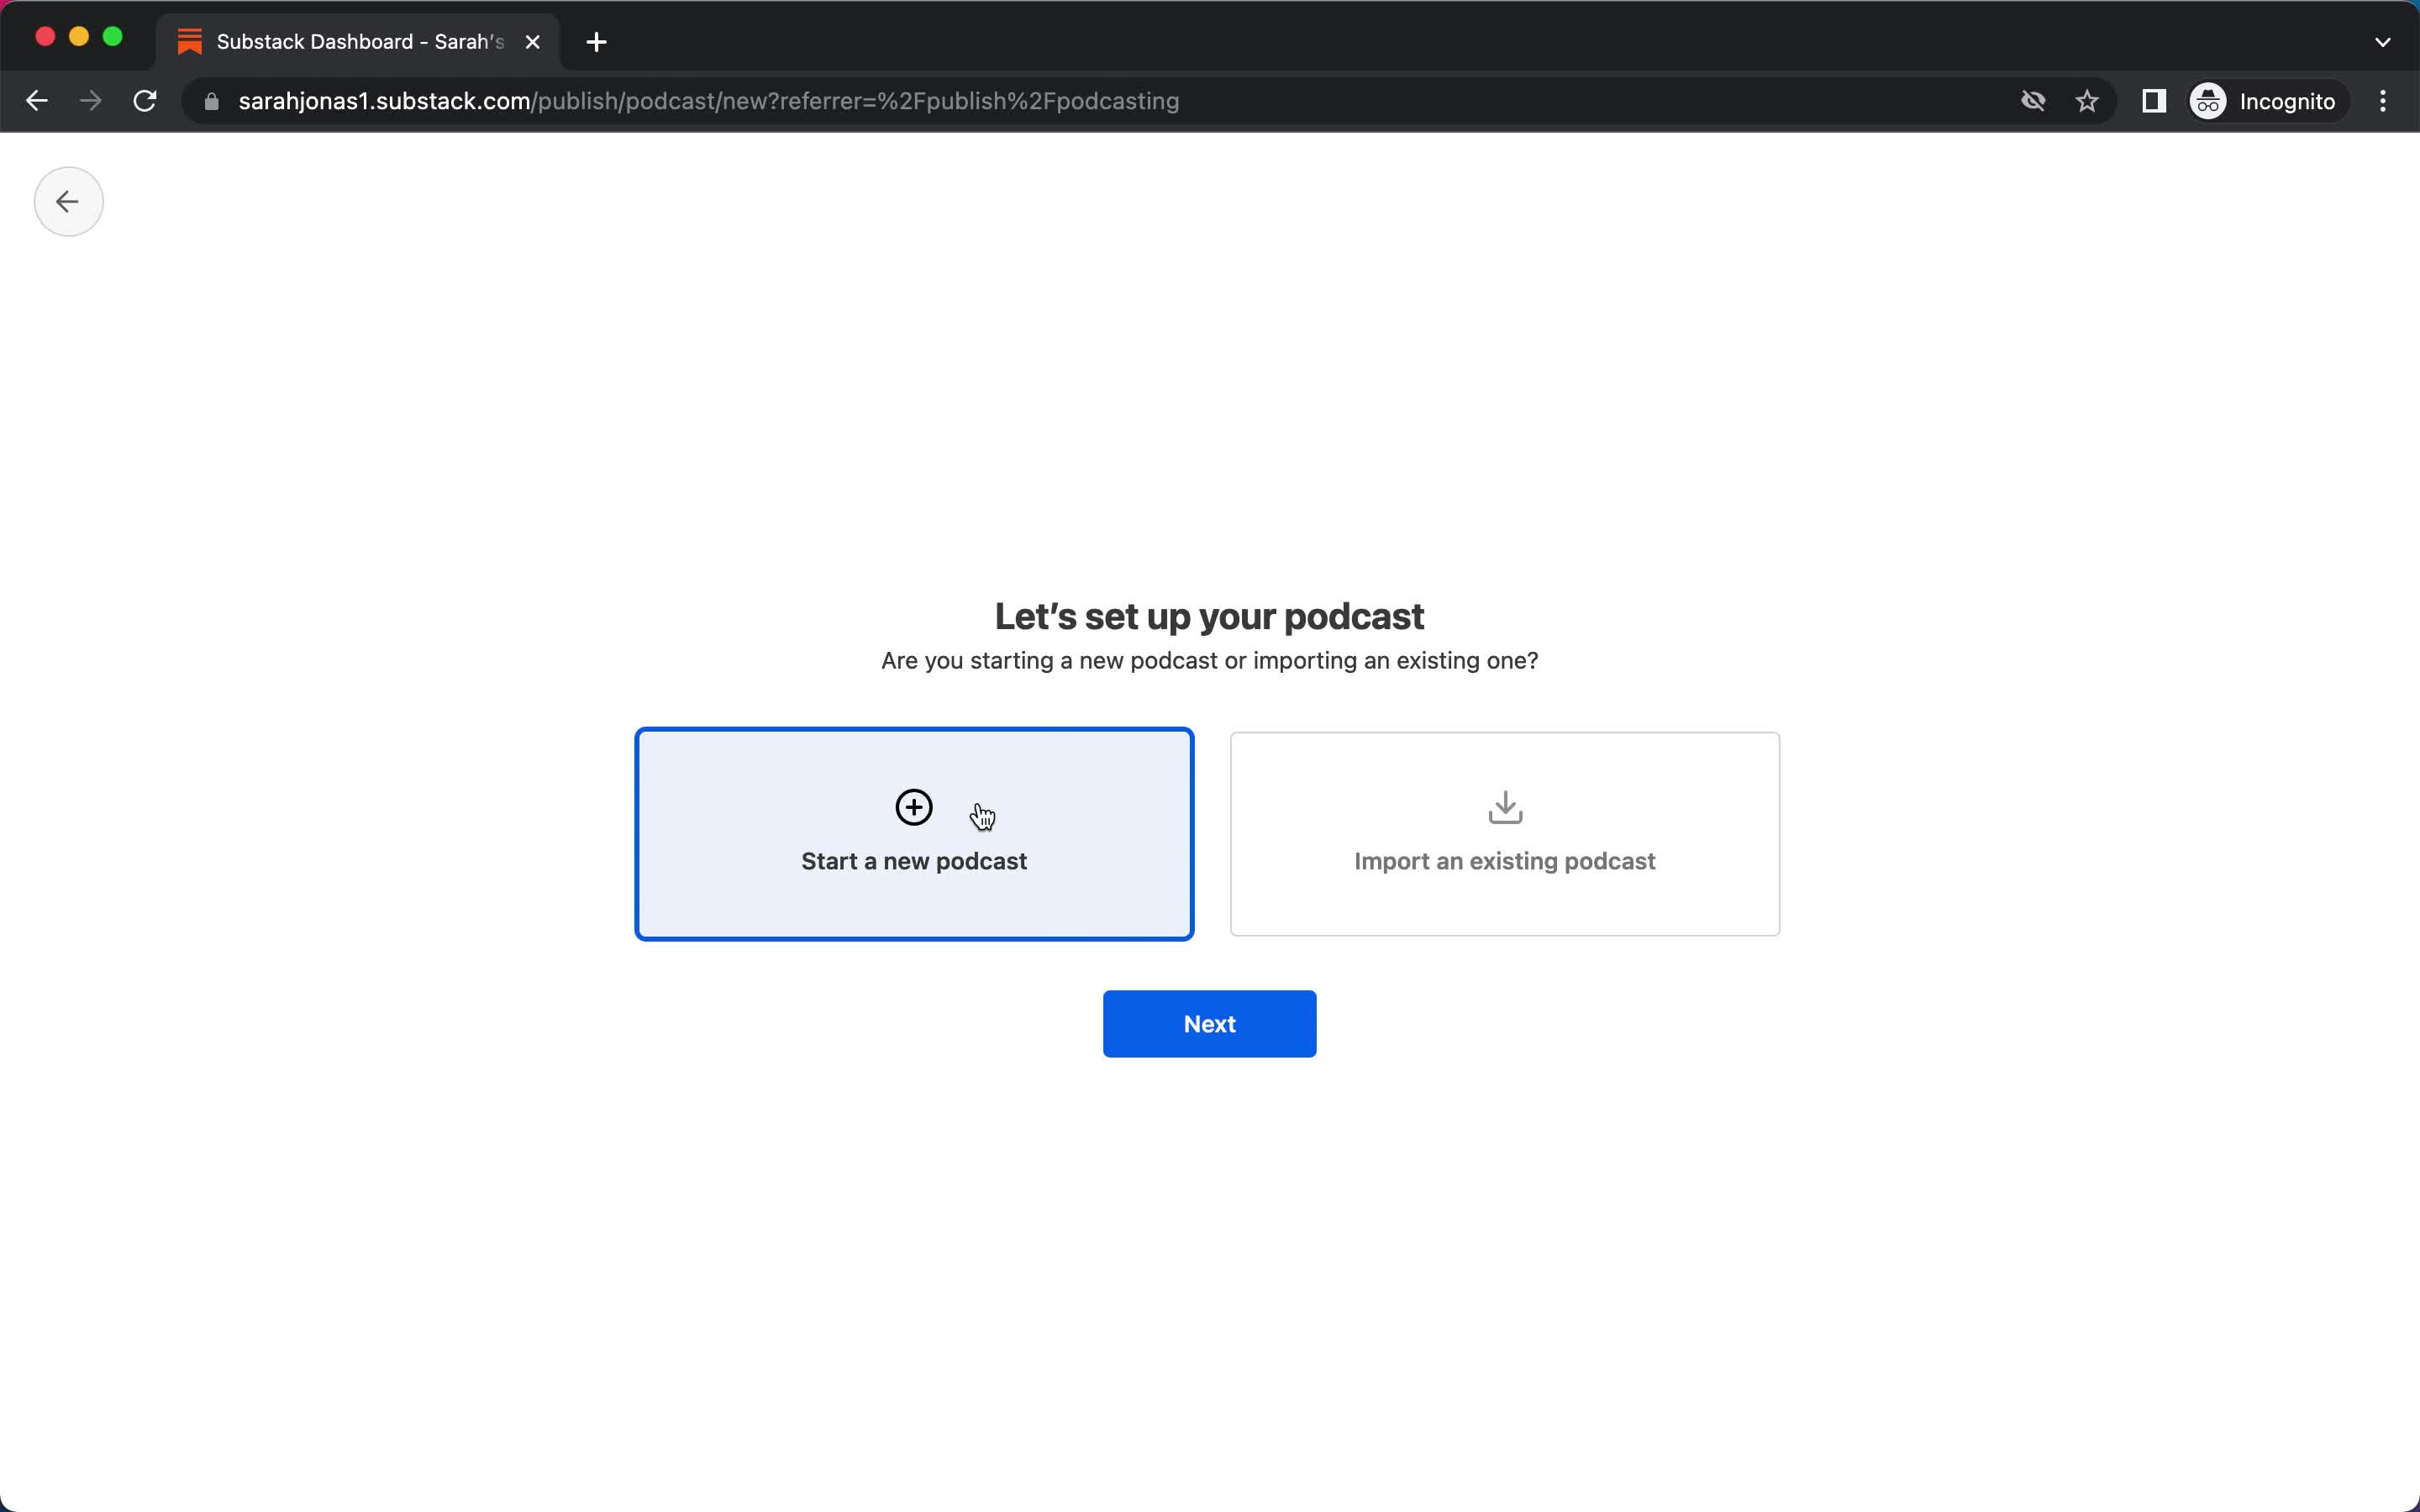Image resolution: width=2420 pixels, height=1512 pixels.
Task: Click the macOS yellow minimize button
Action: (79, 37)
